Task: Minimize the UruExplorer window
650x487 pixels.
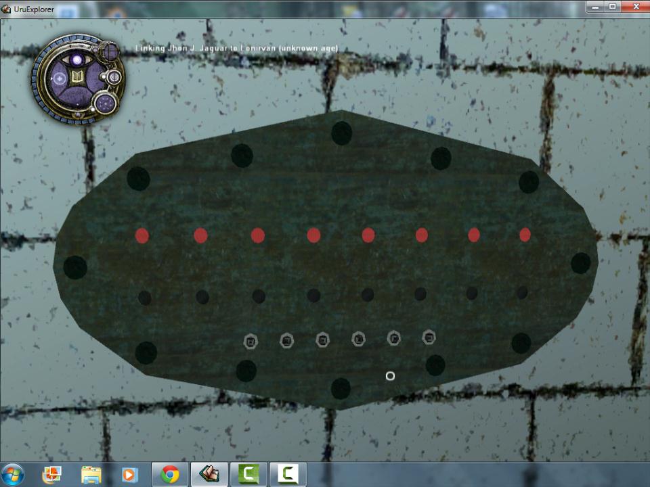Action: coord(595,6)
